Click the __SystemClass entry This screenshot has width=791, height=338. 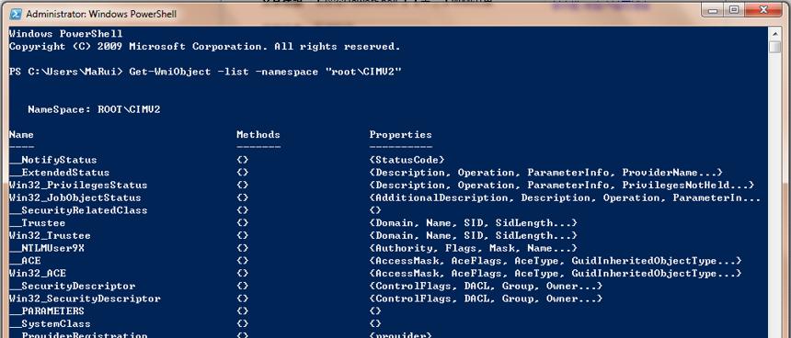pyautogui.click(x=50, y=323)
